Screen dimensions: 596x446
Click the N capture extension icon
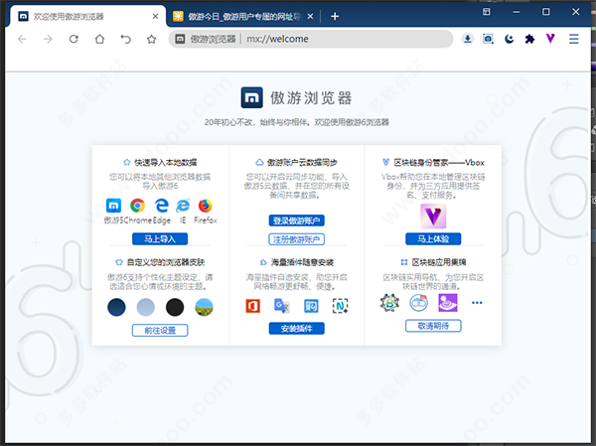[x=340, y=306]
